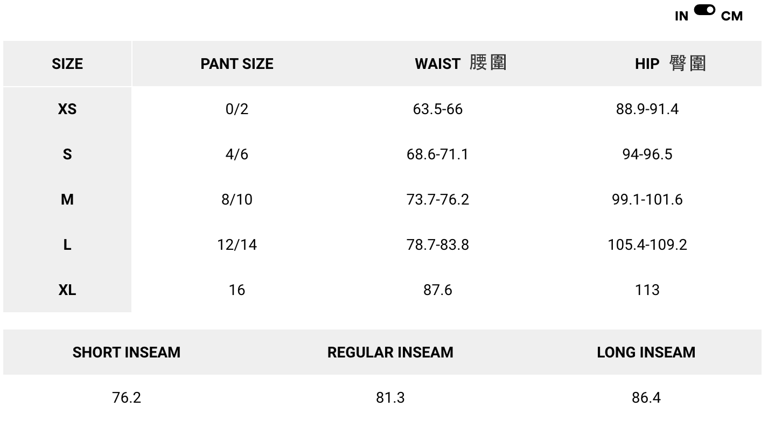The width and height of the screenshot is (768, 421).
Task: Select the S size row label
Action: pos(67,155)
